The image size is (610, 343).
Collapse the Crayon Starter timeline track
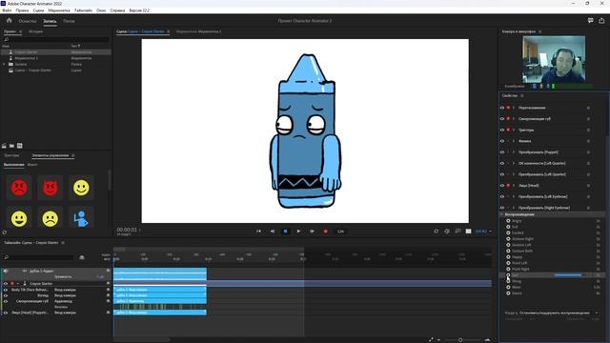pyautogui.click(x=18, y=284)
